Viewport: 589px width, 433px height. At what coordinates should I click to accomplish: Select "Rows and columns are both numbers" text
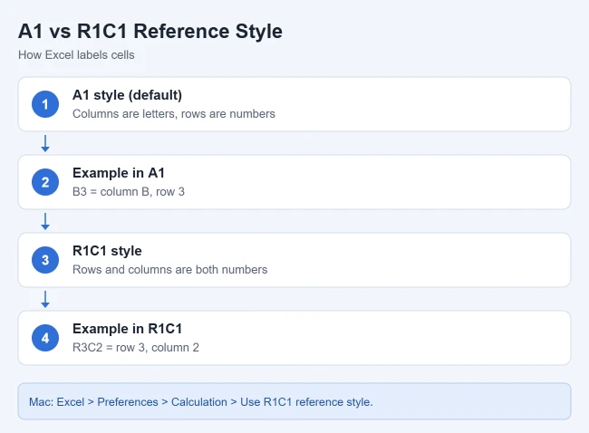pos(169,270)
